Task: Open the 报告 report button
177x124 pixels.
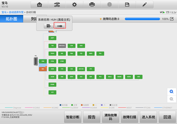Action: (92, 117)
